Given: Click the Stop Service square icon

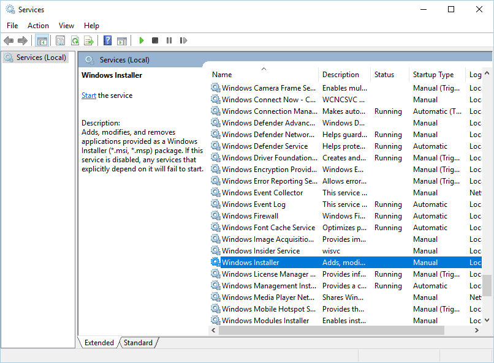Looking at the screenshot, I should pyautogui.click(x=155, y=40).
